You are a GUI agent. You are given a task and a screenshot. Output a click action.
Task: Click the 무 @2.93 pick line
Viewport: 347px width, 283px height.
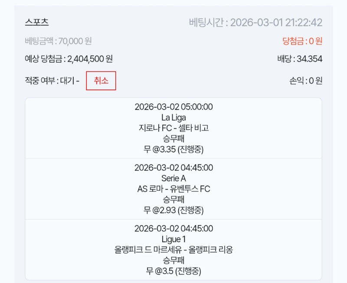coord(173,211)
